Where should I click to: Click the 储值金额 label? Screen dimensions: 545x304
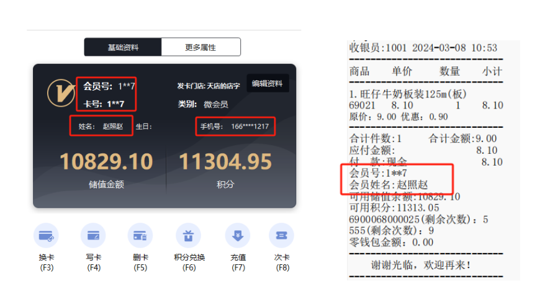coord(106,184)
